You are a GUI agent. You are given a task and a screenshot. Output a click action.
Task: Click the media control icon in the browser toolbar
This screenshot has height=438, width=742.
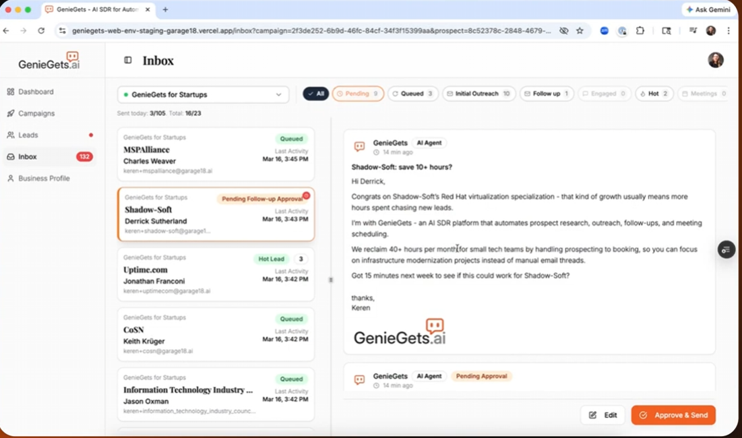pyautogui.click(x=693, y=31)
